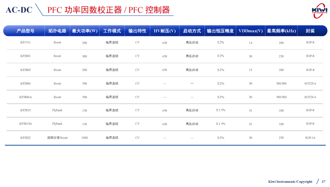The height and width of the screenshot is (187, 330).
Task: Select the VDDmax(V) column header
Action: [x=251, y=31]
